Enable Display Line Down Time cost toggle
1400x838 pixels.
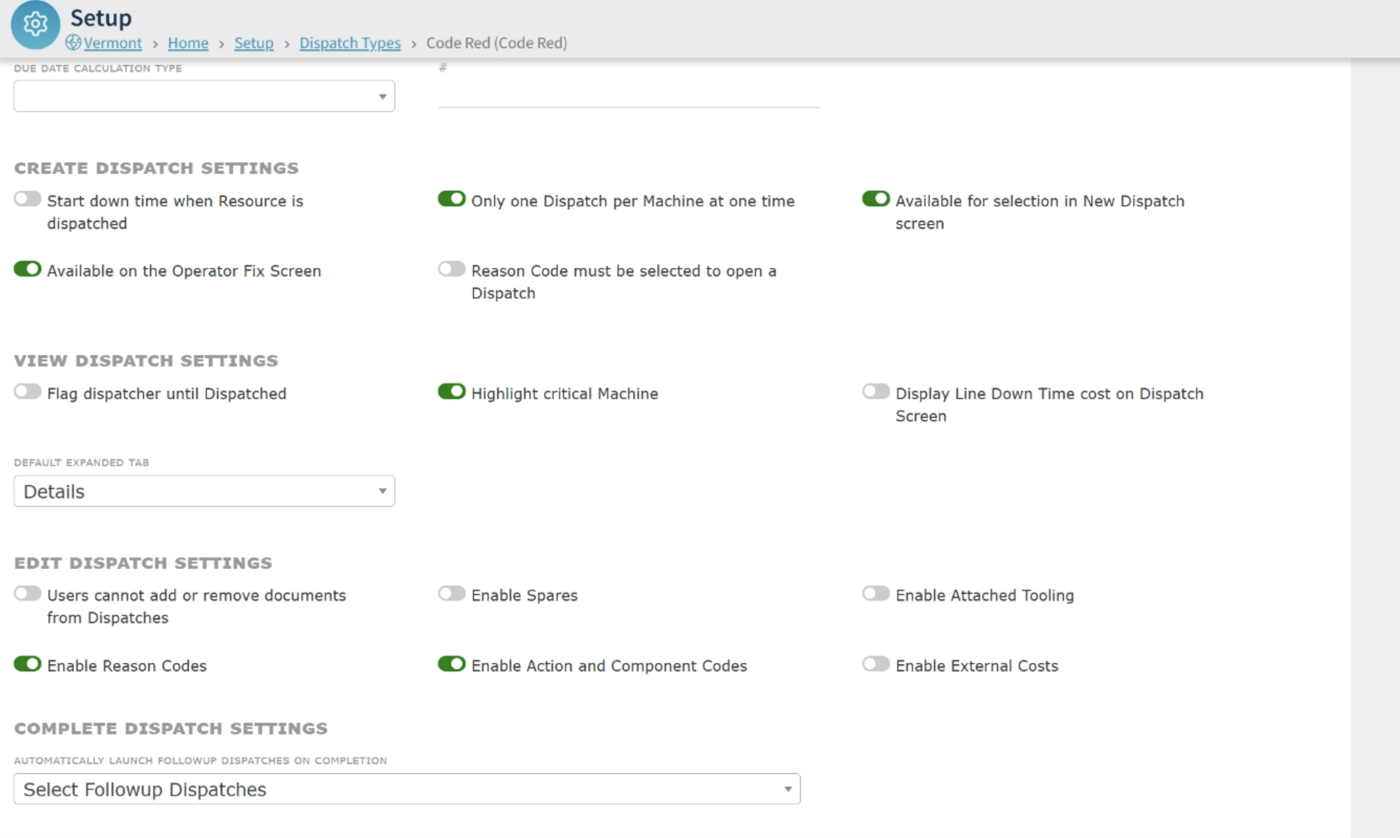pos(875,391)
